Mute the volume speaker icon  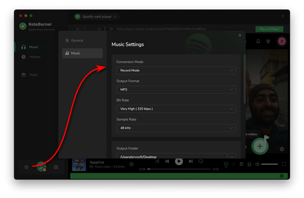point(257,164)
